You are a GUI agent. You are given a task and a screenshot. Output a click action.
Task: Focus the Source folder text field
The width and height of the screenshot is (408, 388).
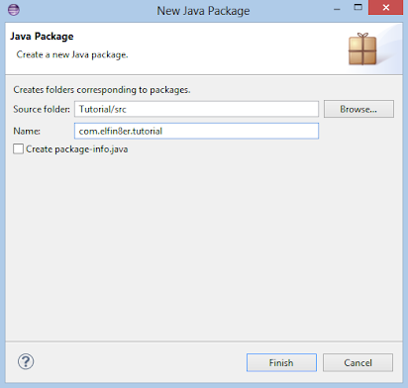pos(196,109)
